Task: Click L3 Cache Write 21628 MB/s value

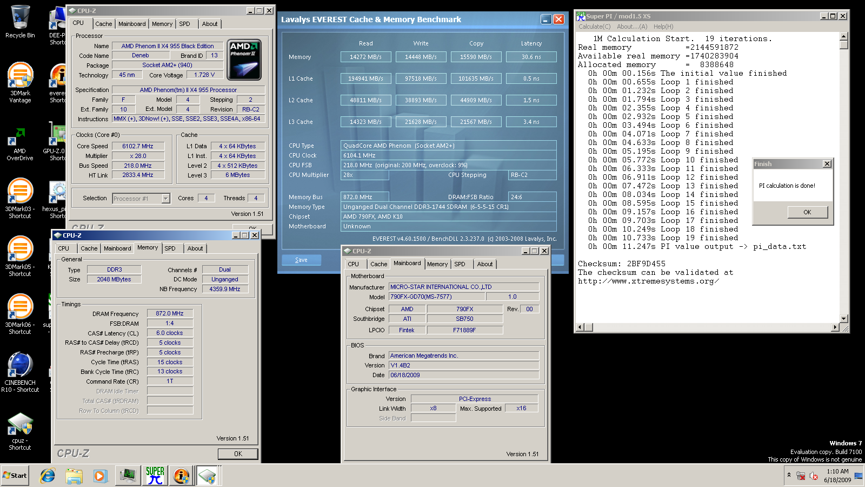Action: coord(421,122)
